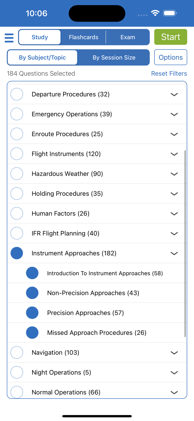Click the scrollbar on the right edge
This screenshot has height=421, width=194.
click(185, 244)
